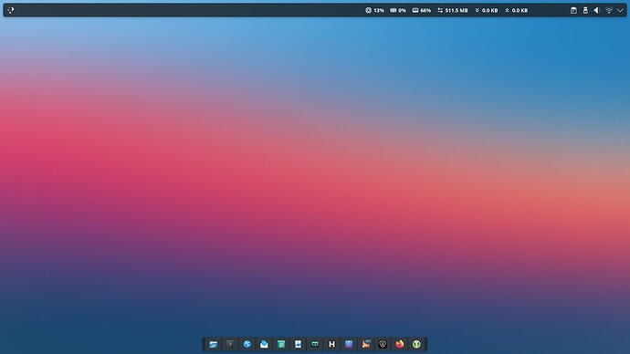Open the removable drive tray icon
Viewport: 630px width, 354px height.
[585, 10]
